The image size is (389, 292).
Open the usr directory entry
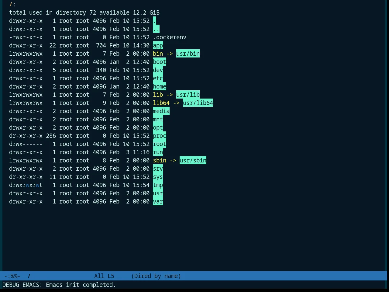click(x=158, y=193)
